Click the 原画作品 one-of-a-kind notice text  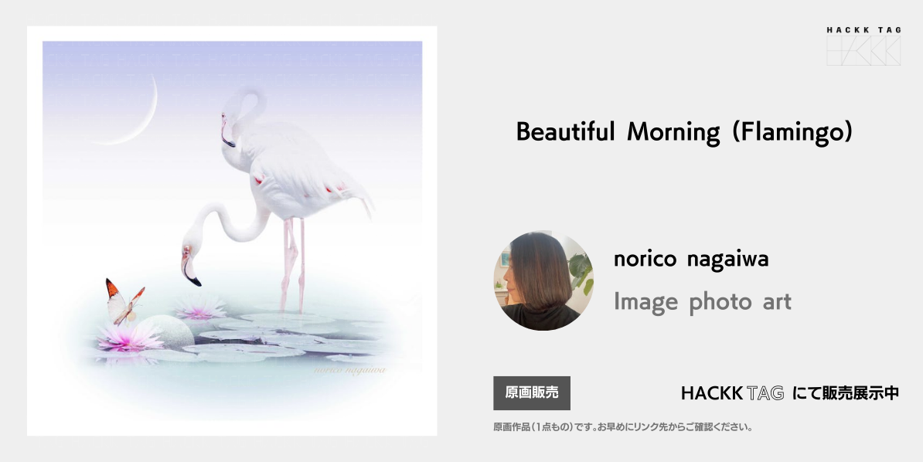coord(623,427)
